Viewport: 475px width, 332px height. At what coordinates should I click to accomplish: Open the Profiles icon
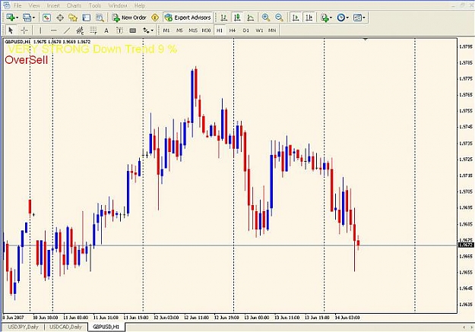click(x=27, y=17)
